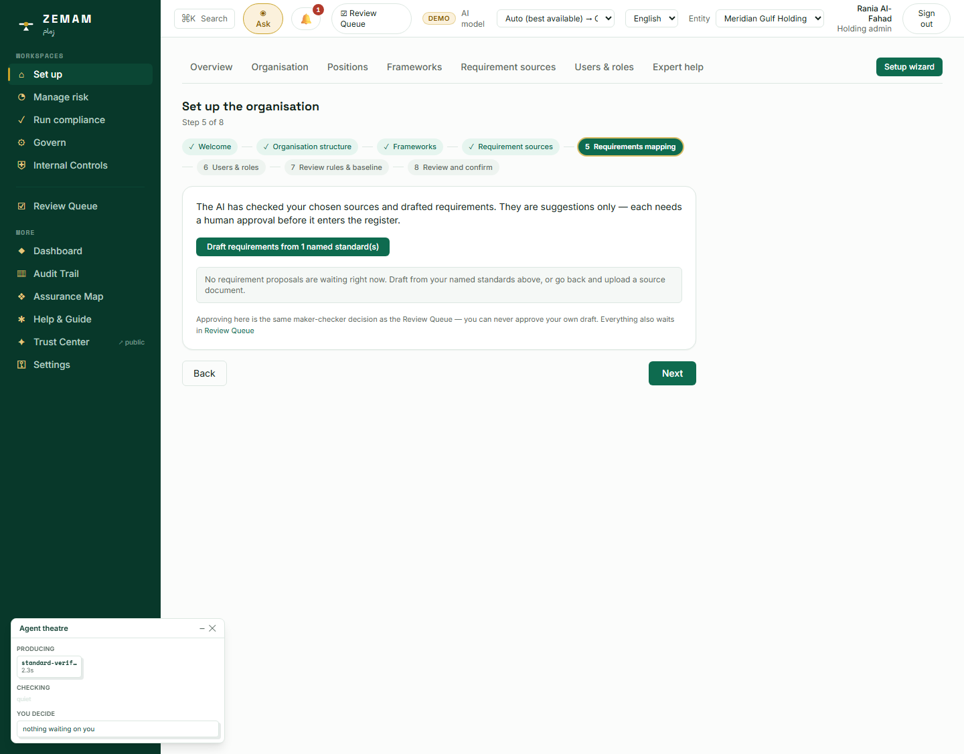Open the English language dropdown
The width and height of the screenshot is (964, 754).
pyautogui.click(x=651, y=19)
